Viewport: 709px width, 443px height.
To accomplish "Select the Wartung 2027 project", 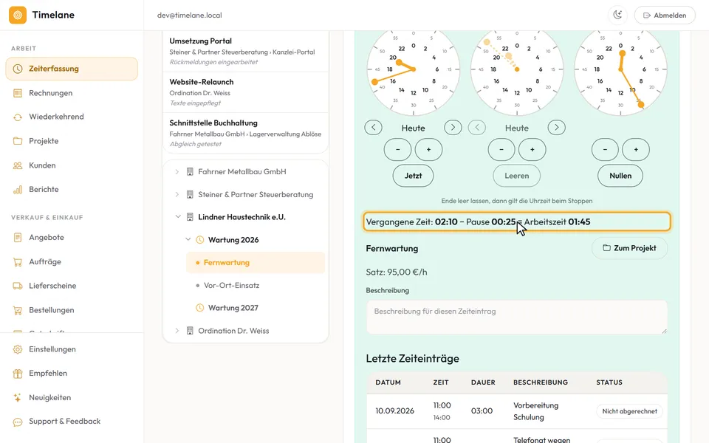I will (x=256, y=308).
